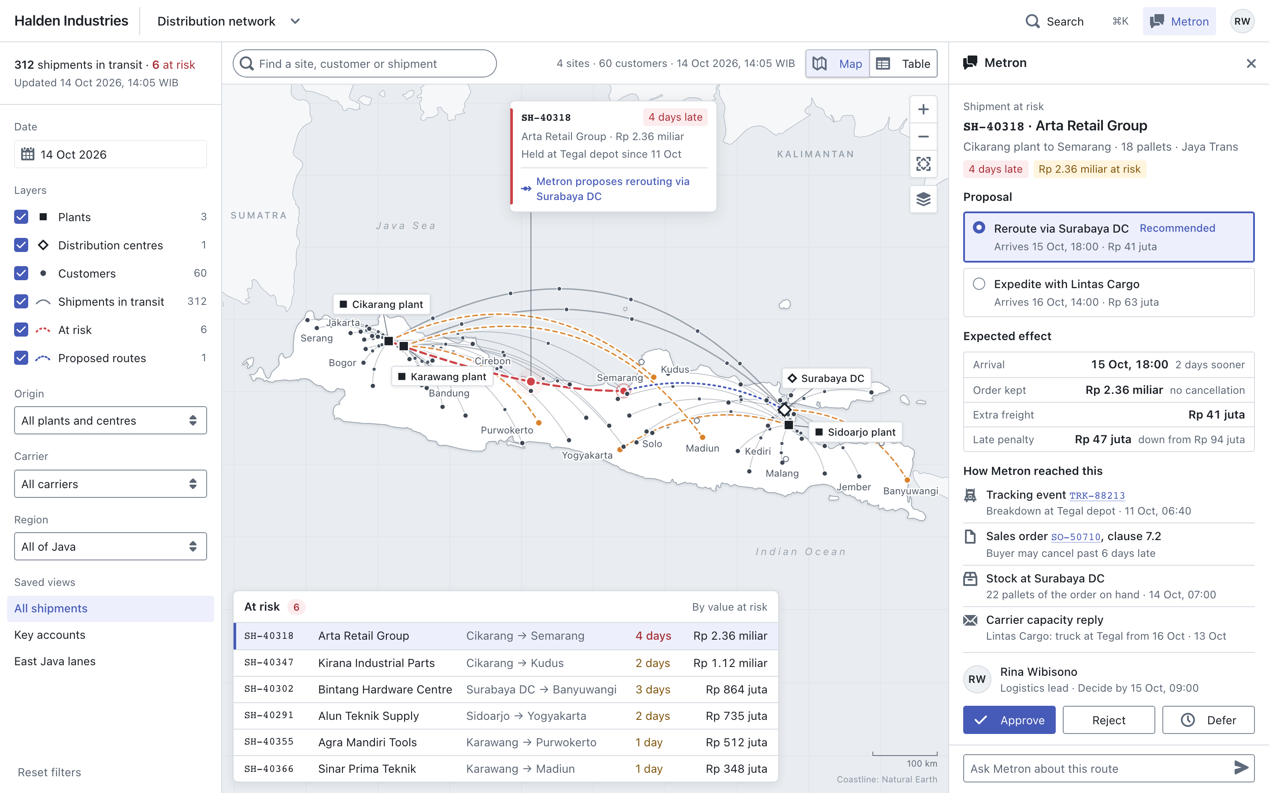Image resolution: width=1269 pixels, height=793 pixels.
Task: Click the magnifier in site search field
Action: (x=246, y=63)
